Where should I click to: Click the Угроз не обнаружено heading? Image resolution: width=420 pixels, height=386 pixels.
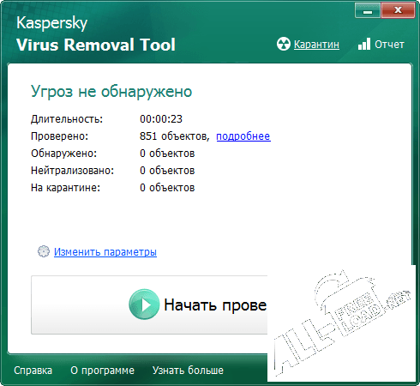click(111, 92)
